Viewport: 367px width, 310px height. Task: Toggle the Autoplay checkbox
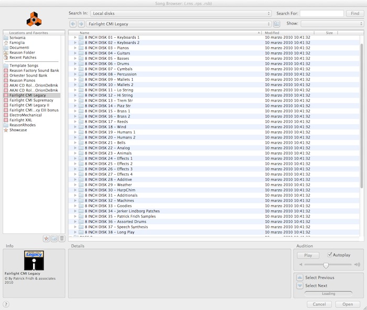pos(329,255)
